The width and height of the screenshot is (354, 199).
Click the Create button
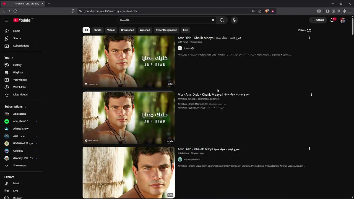(317, 20)
